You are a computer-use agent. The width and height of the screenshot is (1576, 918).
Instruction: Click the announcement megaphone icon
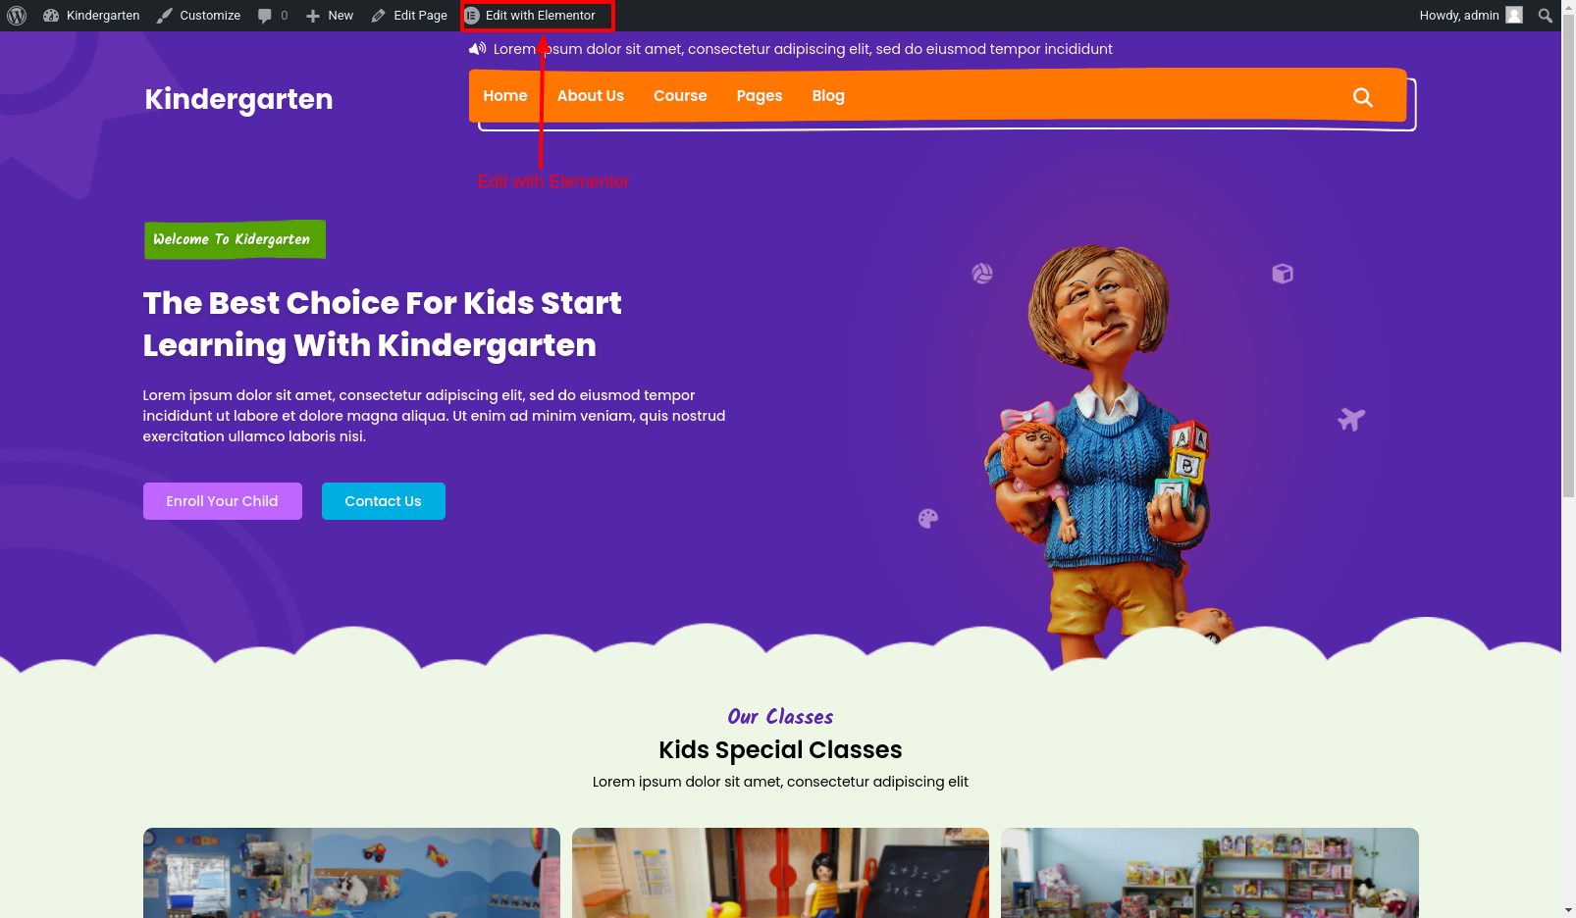[478, 48]
